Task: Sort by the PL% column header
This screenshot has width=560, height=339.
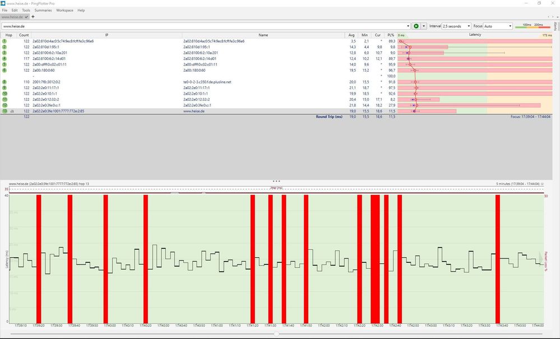Action: click(391, 35)
